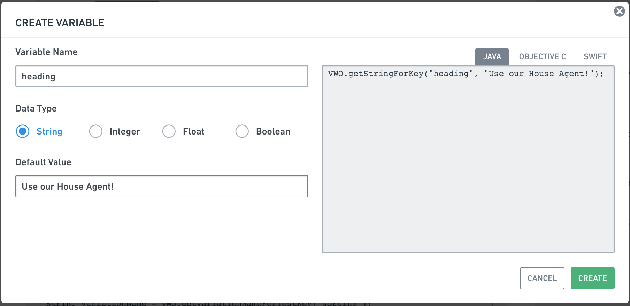Focus the Default Value input field
This screenshot has width=630, height=306.
162,186
